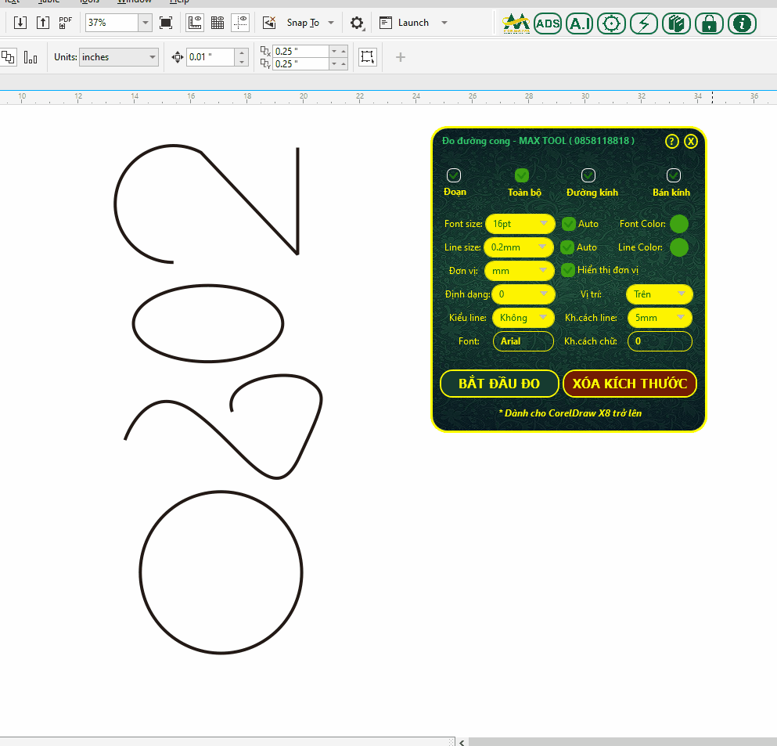Viewport: 777px width, 746px height.
Task: Open the Snap To menu
Action: (x=311, y=23)
